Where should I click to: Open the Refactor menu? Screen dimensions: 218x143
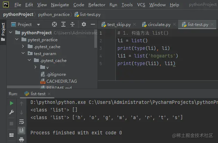point(97,5)
